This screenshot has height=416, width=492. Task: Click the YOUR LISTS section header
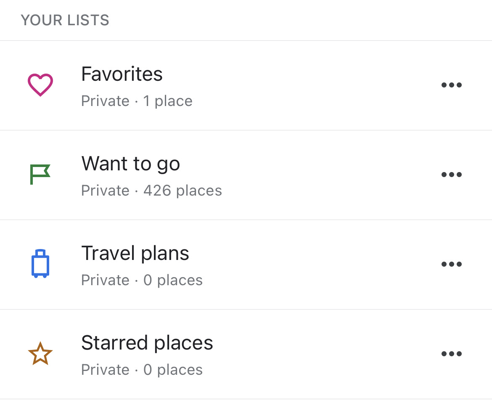coord(65,20)
